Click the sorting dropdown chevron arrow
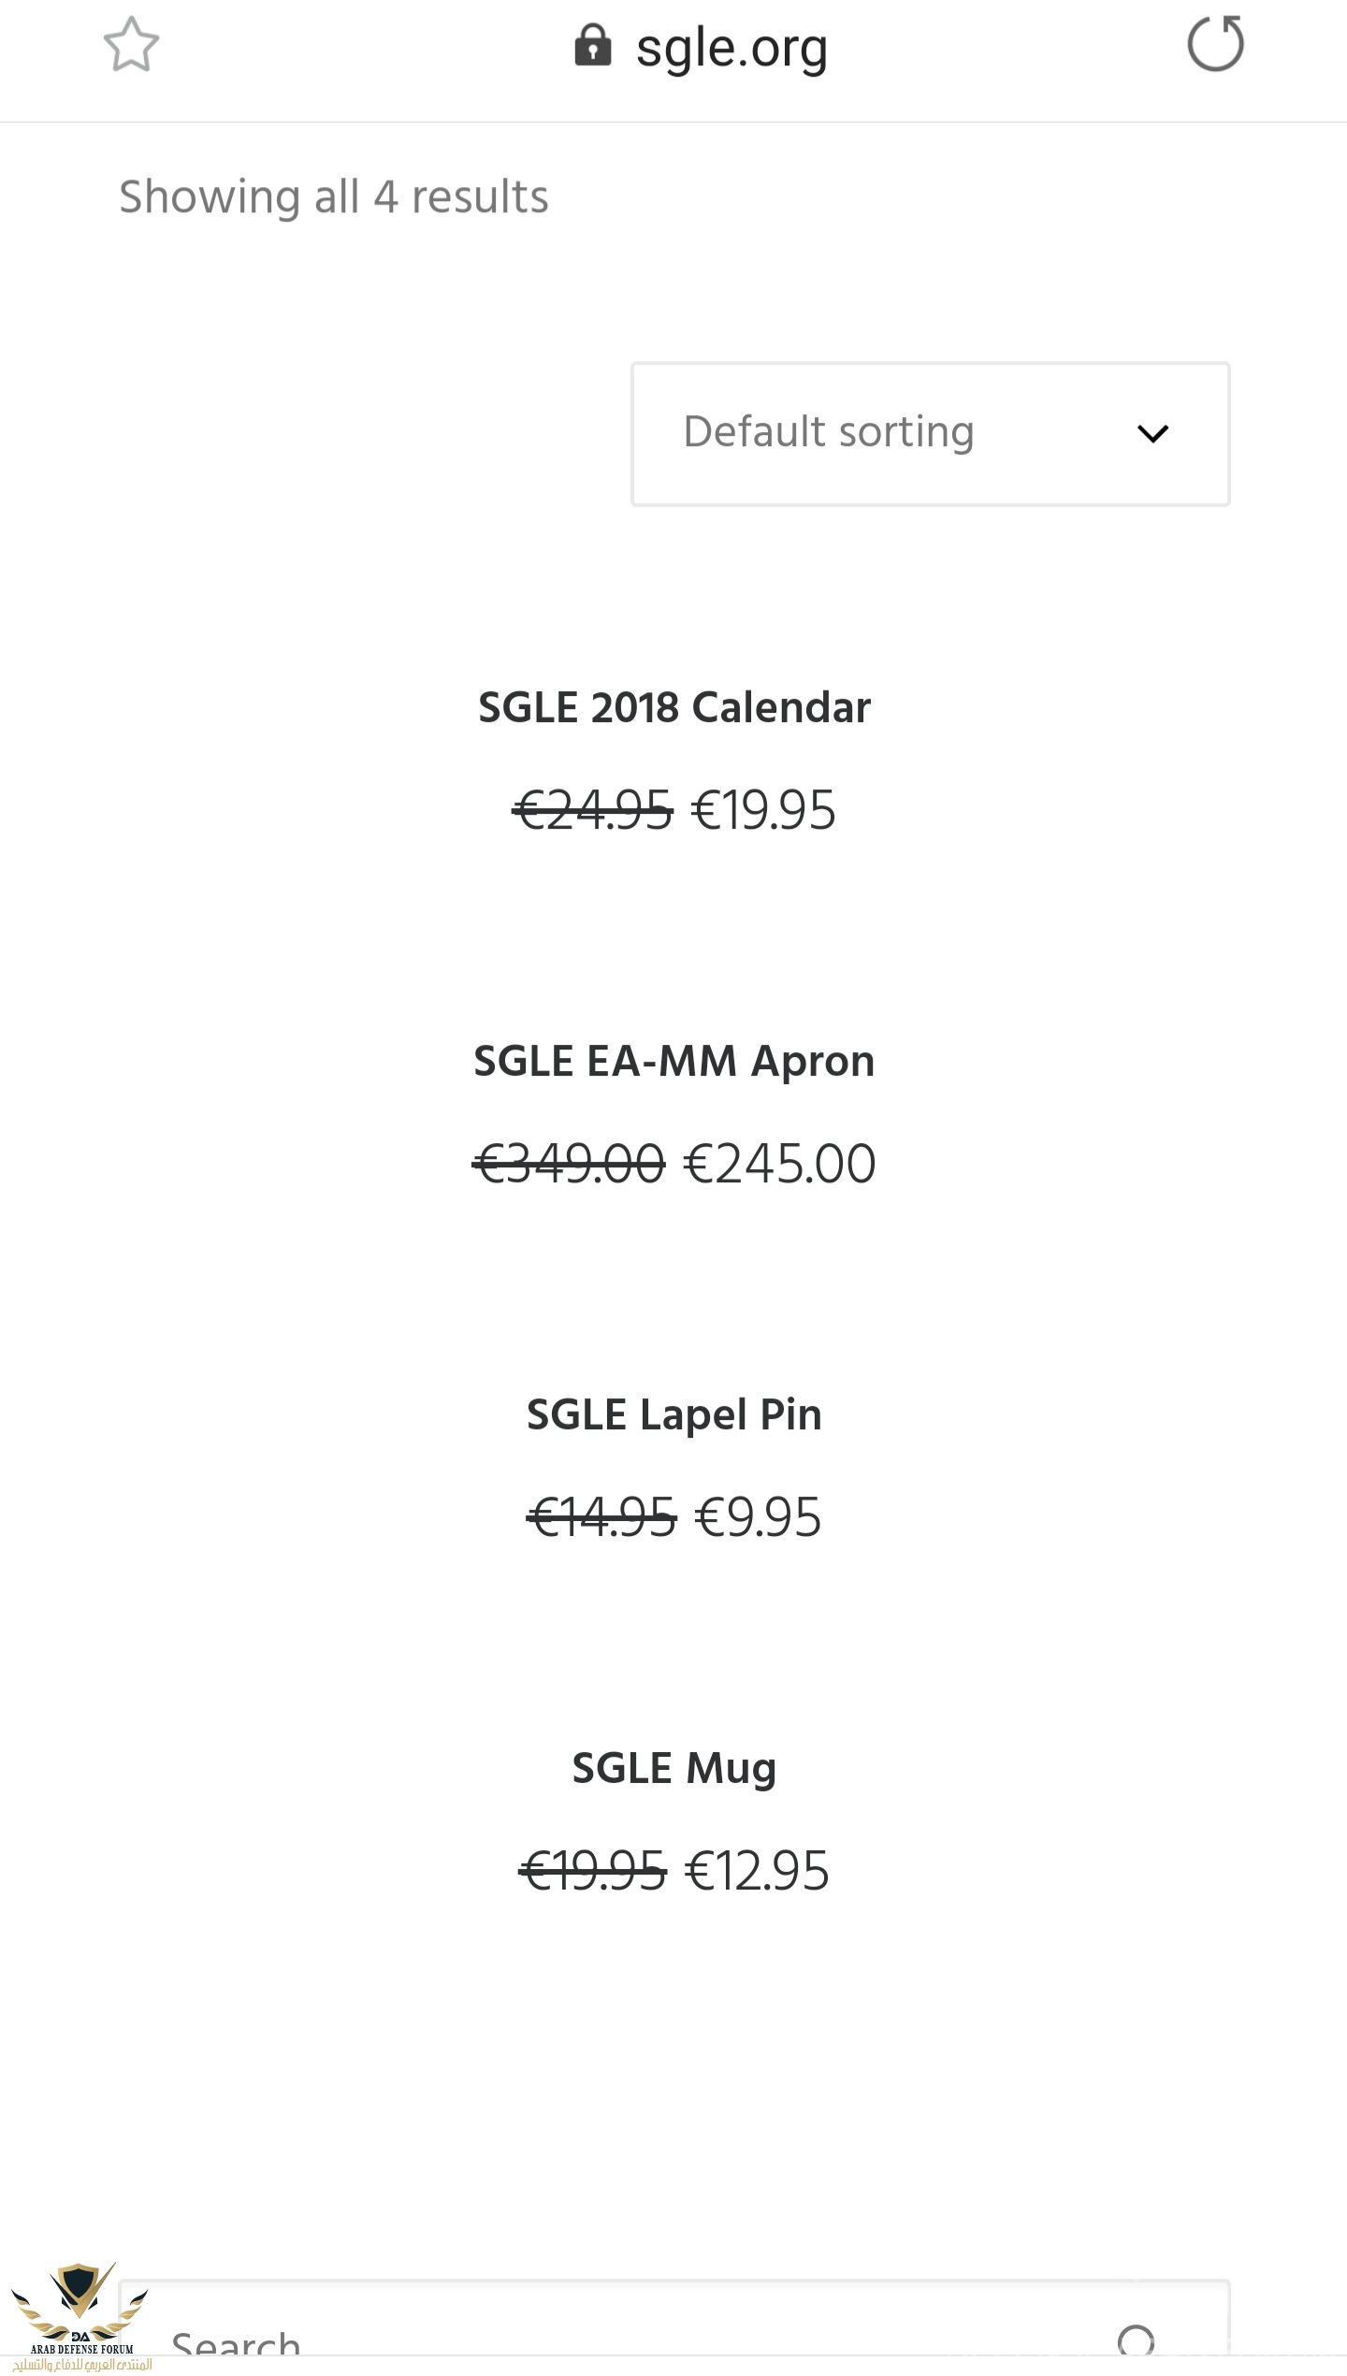The width and height of the screenshot is (1347, 2376). pyautogui.click(x=1152, y=433)
